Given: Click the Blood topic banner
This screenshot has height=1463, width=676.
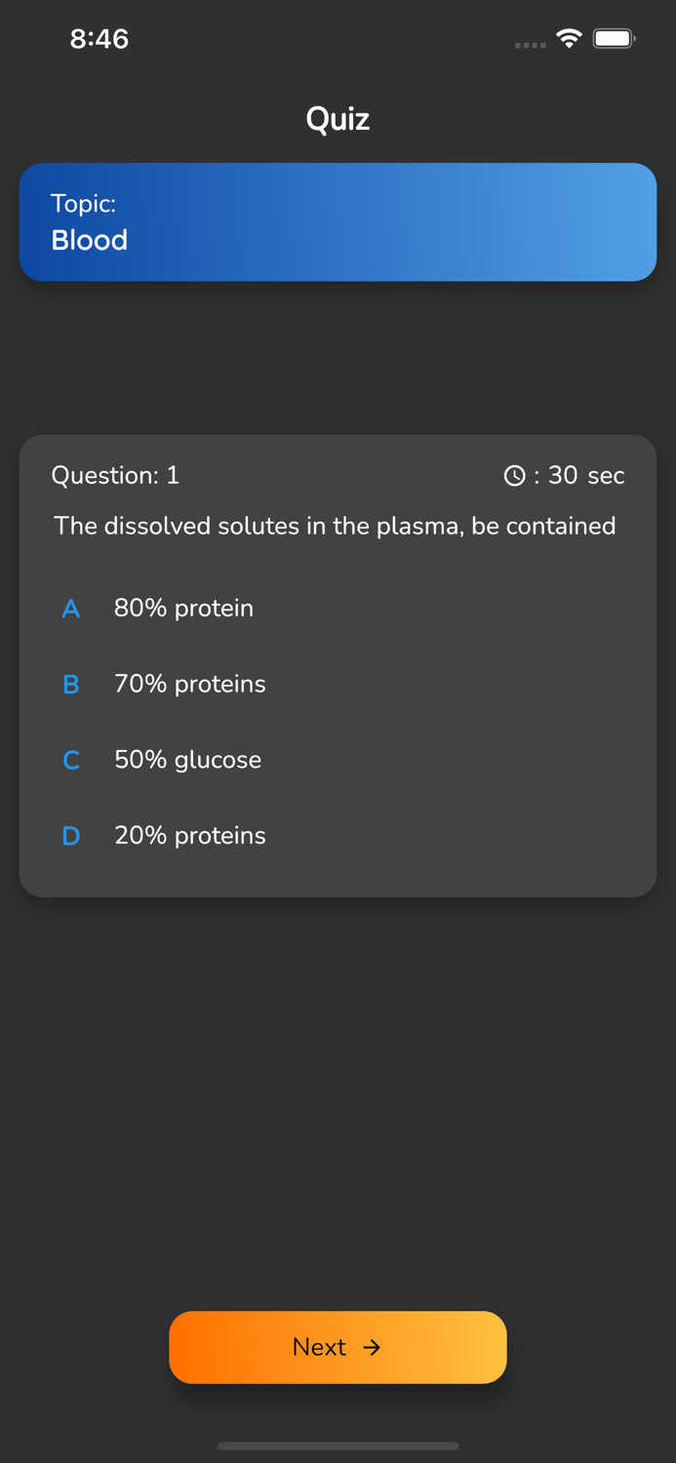Looking at the screenshot, I should pyautogui.click(x=338, y=221).
